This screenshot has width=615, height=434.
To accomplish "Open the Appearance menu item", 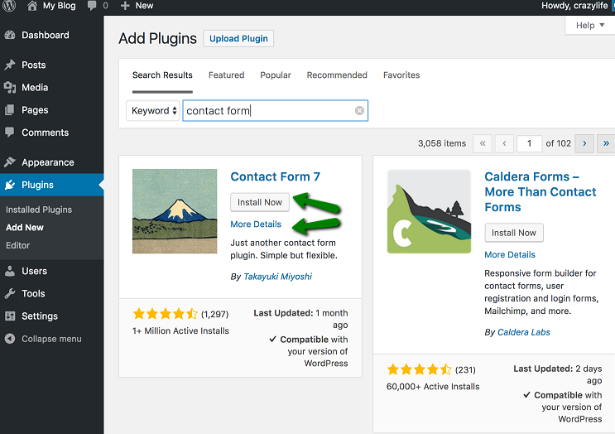I will [x=52, y=162].
